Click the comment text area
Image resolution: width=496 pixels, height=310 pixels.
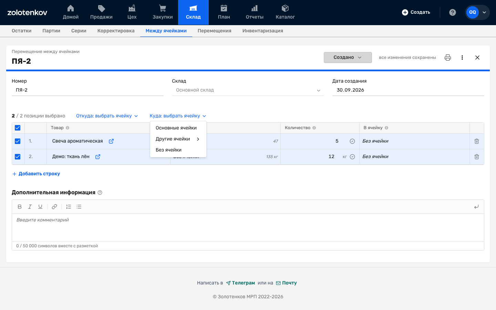pos(248,228)
